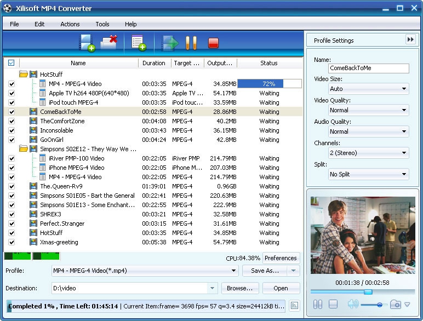Click the Name field containing ComeBackToMe

[x=369, y=68]
